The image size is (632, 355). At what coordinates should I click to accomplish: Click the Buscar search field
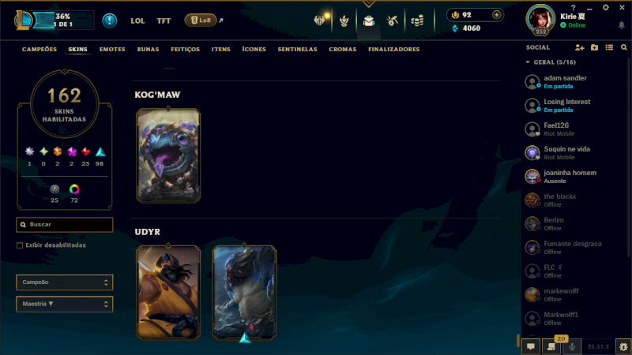click(x=65, y=225)
